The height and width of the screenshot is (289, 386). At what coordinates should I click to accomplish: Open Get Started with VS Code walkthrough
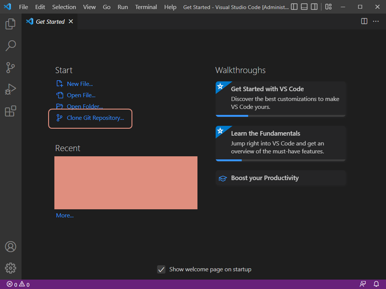(281, 99)
